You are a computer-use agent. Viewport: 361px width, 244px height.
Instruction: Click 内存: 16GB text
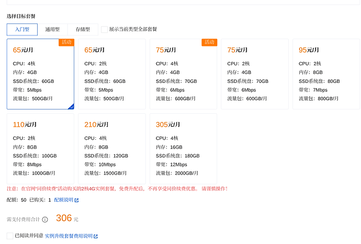coord(169,147)
